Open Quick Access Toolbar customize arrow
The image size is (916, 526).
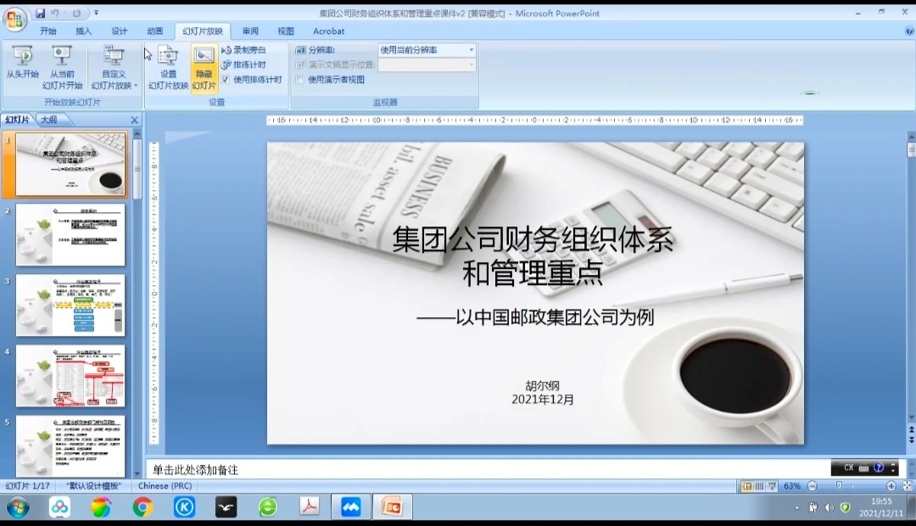click(x=96, y=14)
